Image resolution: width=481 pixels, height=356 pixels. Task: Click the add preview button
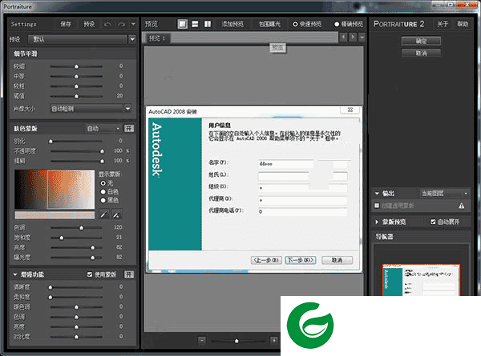click(x=232, y=24)
